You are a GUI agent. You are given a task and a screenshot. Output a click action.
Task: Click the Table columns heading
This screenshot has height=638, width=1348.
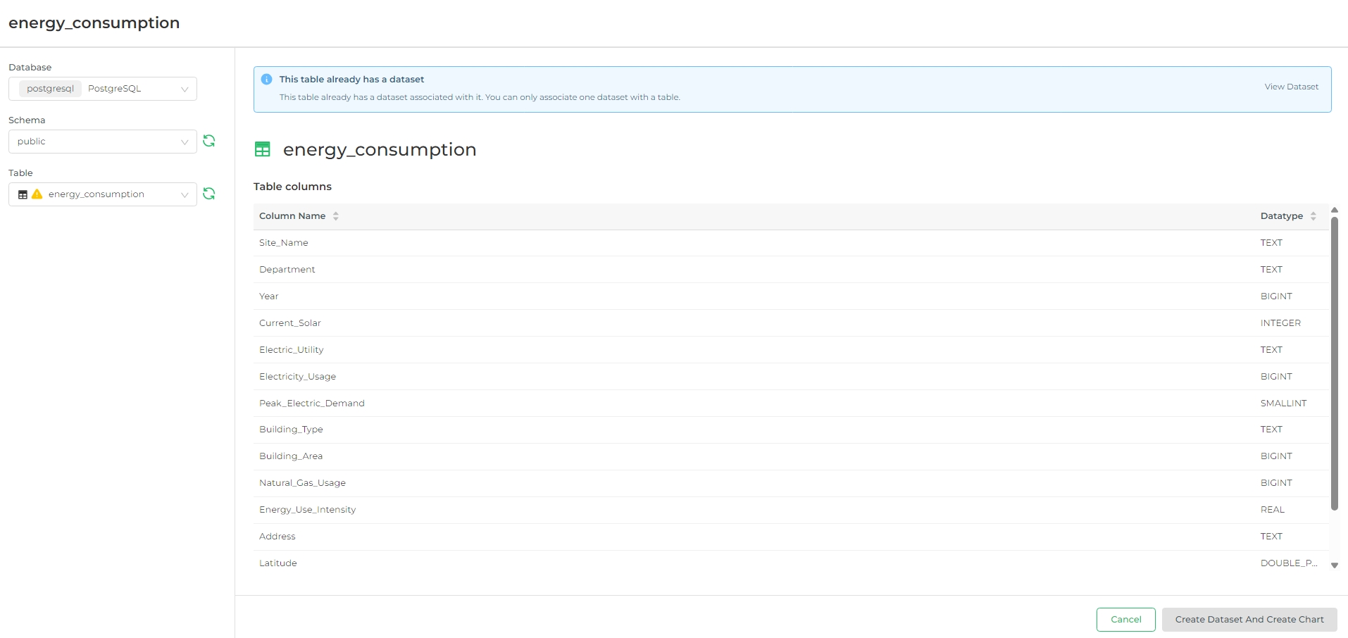click(292, 187)
